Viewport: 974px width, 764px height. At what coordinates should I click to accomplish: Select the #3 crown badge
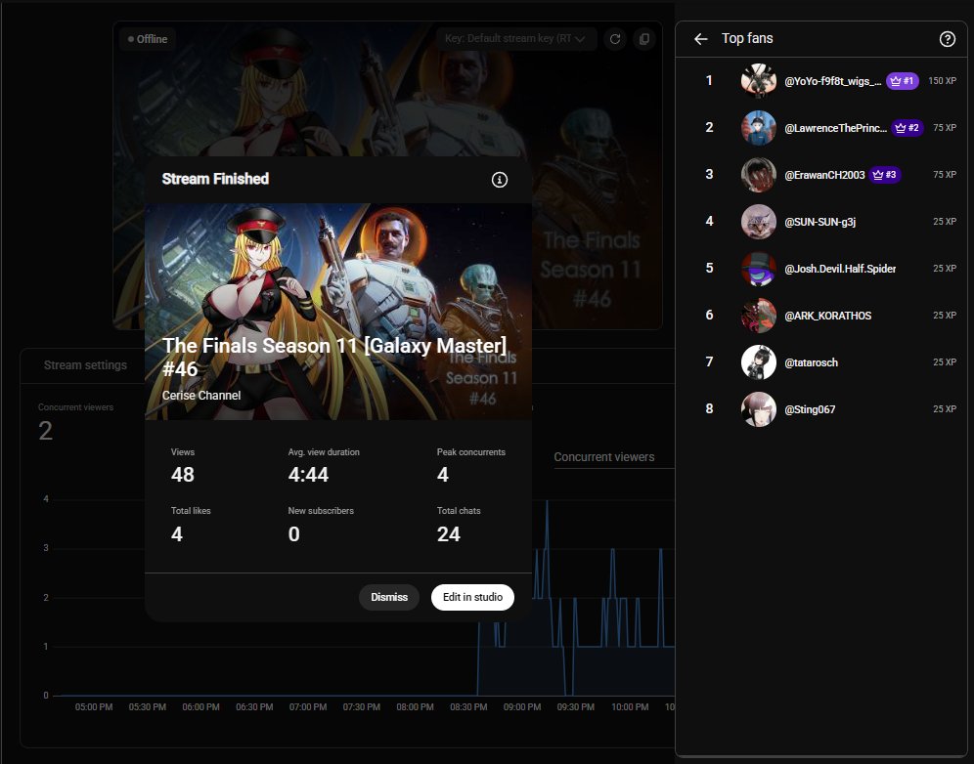885,175
